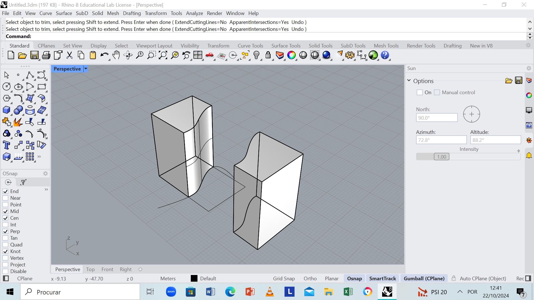Drag the Intensity slider value
This screenshot has width=534, height=300.
[441, 157]
